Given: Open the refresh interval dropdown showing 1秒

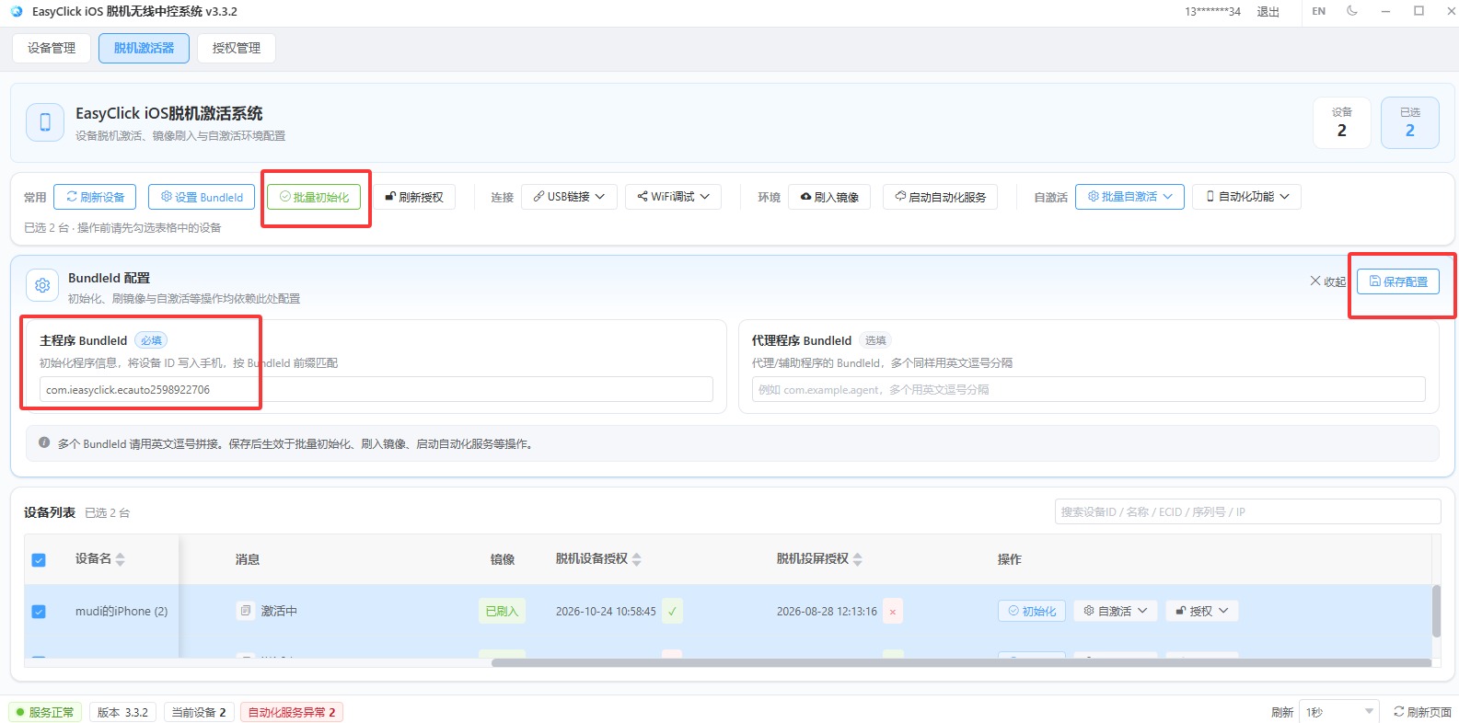Looking at the screenshot, I should click(1339, 712).
